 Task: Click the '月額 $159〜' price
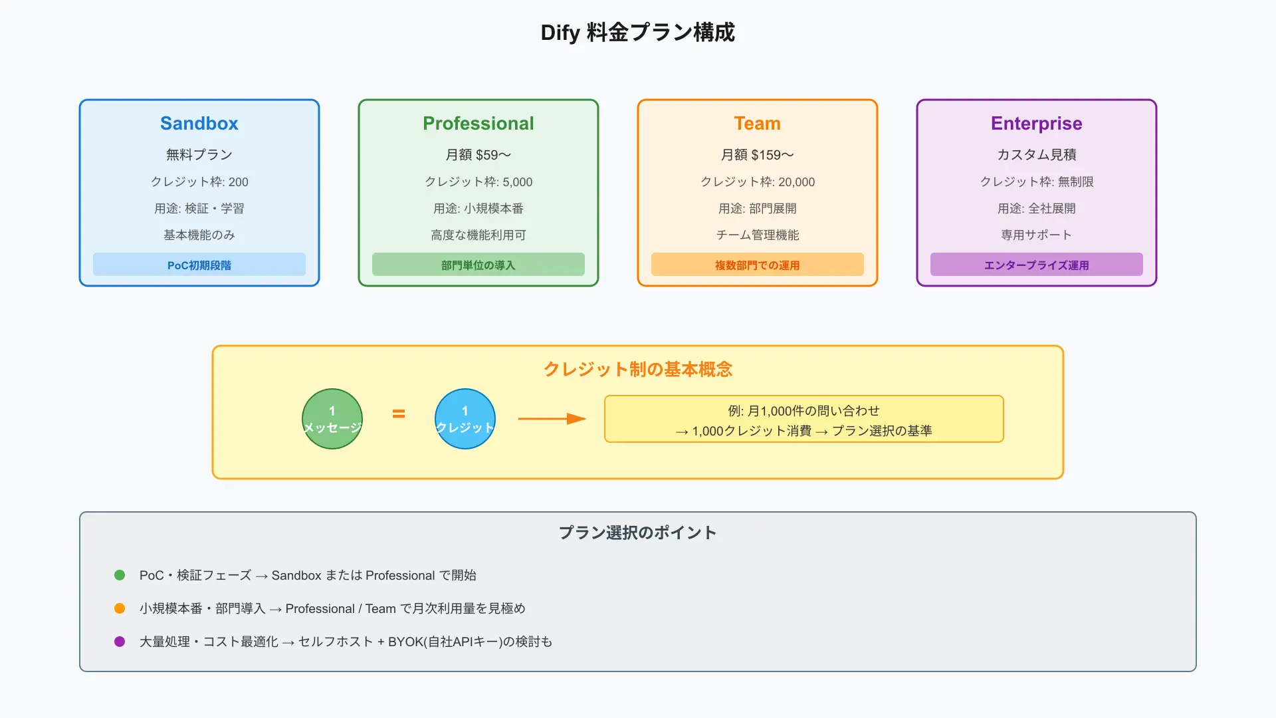click(758, 155)
